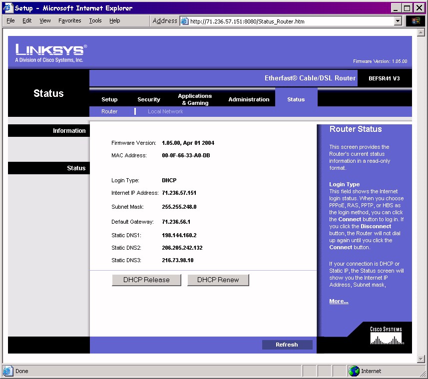This screenshot has height=379, width=428.
Task: Click the Router Status help heading
Action: tap(356, 129)
